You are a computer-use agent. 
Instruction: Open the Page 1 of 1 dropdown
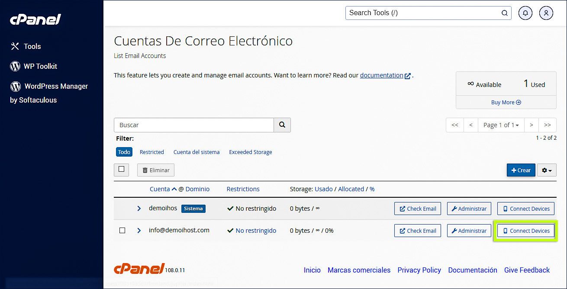click(x=501, y=125)
